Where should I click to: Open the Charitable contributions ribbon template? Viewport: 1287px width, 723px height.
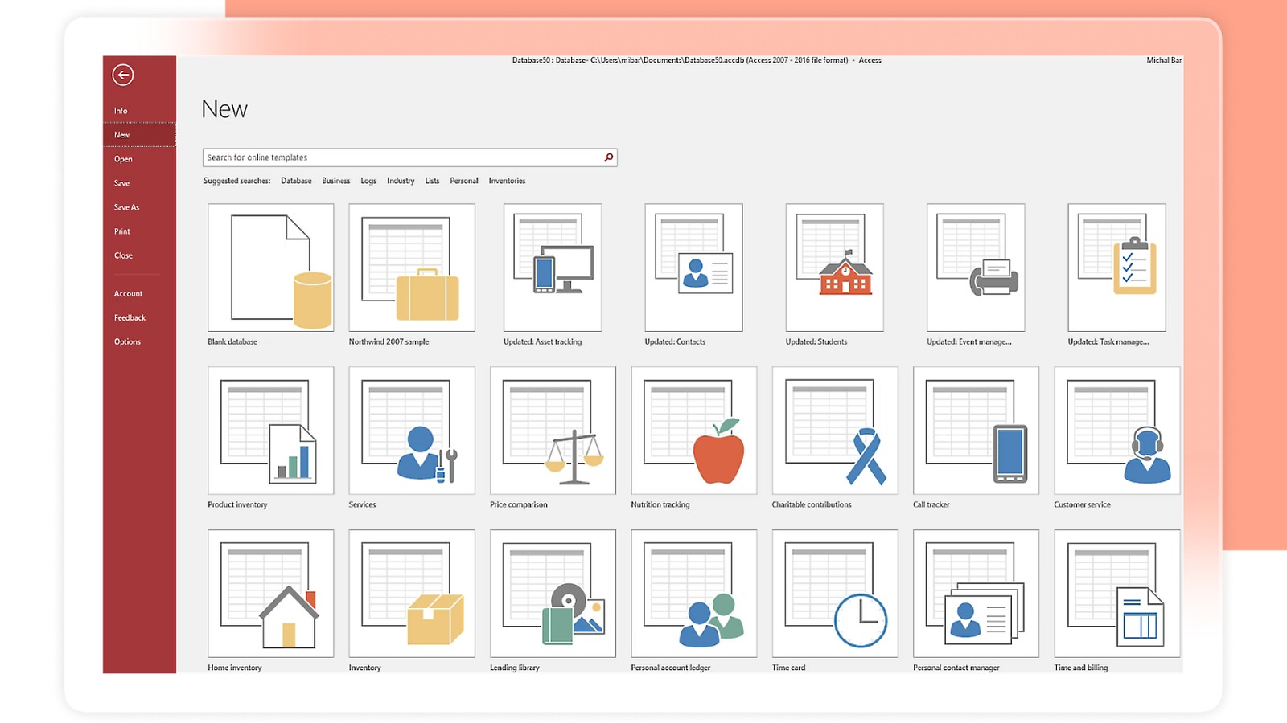point(835,431)
